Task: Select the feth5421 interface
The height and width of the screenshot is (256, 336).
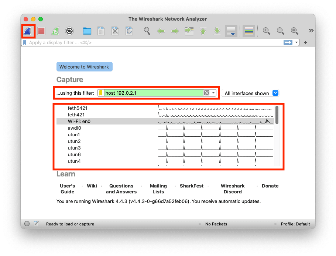Action: pyautogui.click(x=165, y=108)
